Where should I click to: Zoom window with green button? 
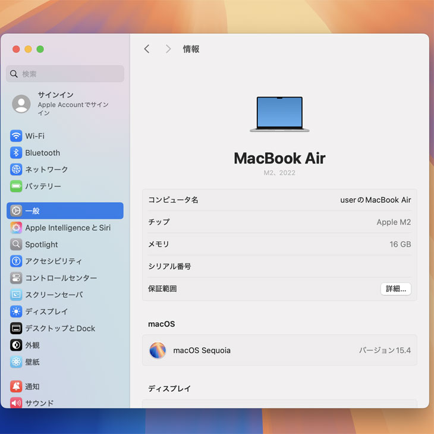(40, 49)
